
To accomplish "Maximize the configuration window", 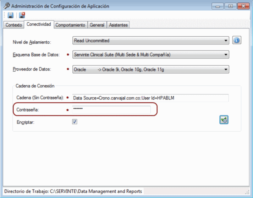I will pos(230,6).
